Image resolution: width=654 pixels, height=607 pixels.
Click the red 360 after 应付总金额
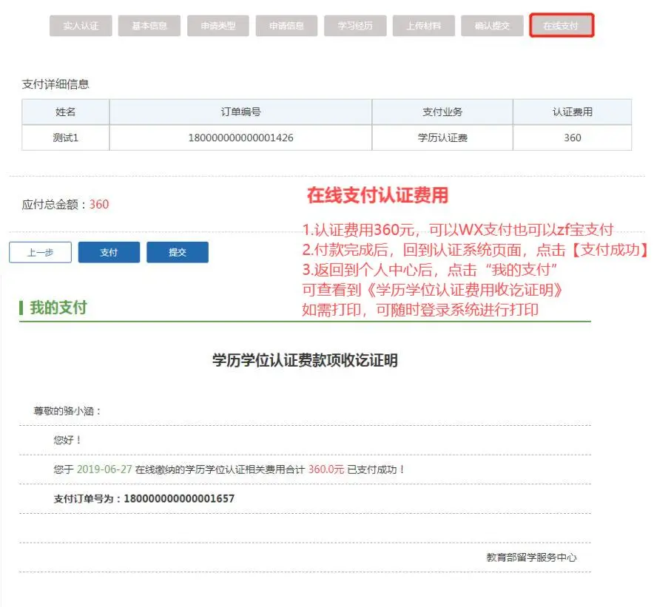pos(99,204)
